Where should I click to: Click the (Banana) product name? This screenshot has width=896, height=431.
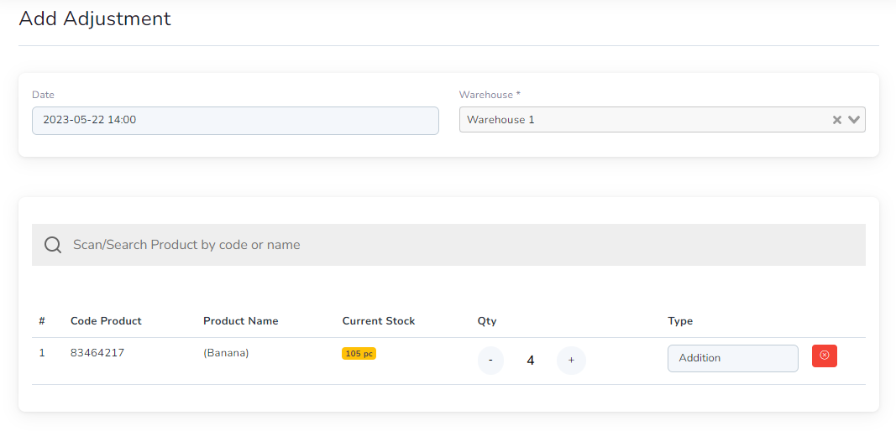tap(226, 353)
